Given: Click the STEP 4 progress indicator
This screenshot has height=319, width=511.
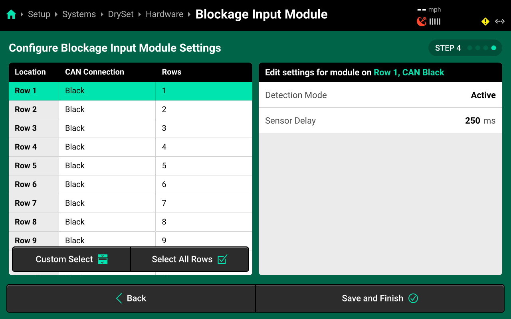Looking at the screenshot, I should point(465,48).
